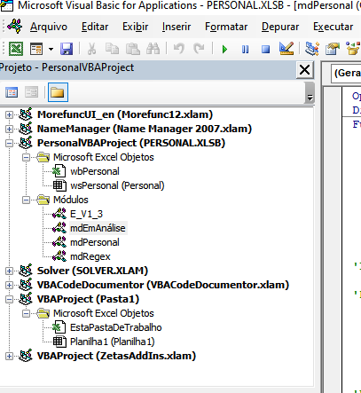Run the macro with the green play icon
This screenshot has width=361, height=393.
click(x=224, y=49)
